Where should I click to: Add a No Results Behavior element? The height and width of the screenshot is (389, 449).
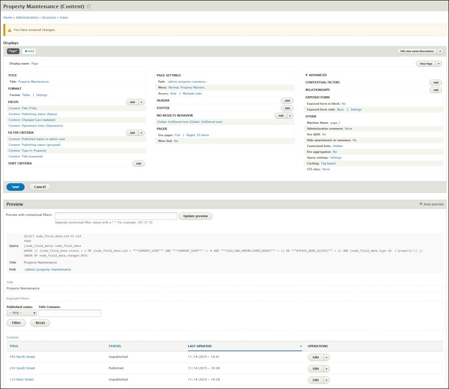(x=281, y=116)
